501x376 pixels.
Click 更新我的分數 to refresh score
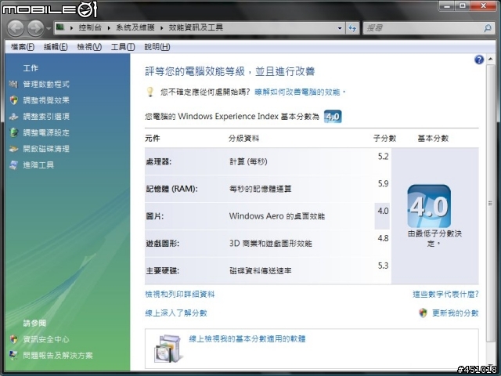pos(456,313)
